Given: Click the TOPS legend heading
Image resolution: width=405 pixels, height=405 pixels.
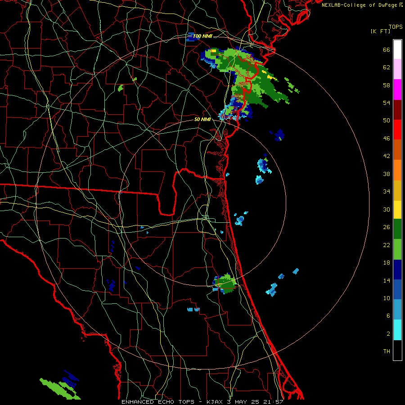Looking at the screenshot, I should tap(396, 27).
